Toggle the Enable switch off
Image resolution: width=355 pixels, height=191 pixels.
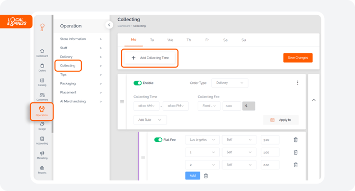(x=137, y=83)
